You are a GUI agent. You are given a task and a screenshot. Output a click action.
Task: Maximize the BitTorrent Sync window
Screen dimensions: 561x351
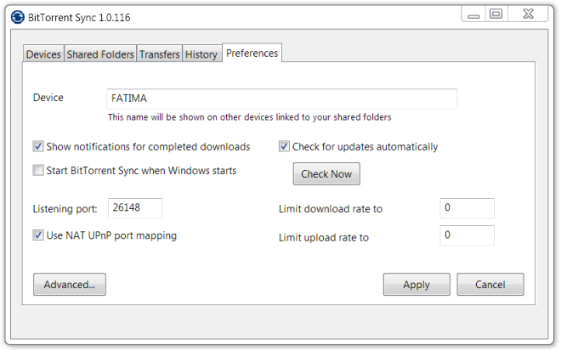[x=496, y=14]
